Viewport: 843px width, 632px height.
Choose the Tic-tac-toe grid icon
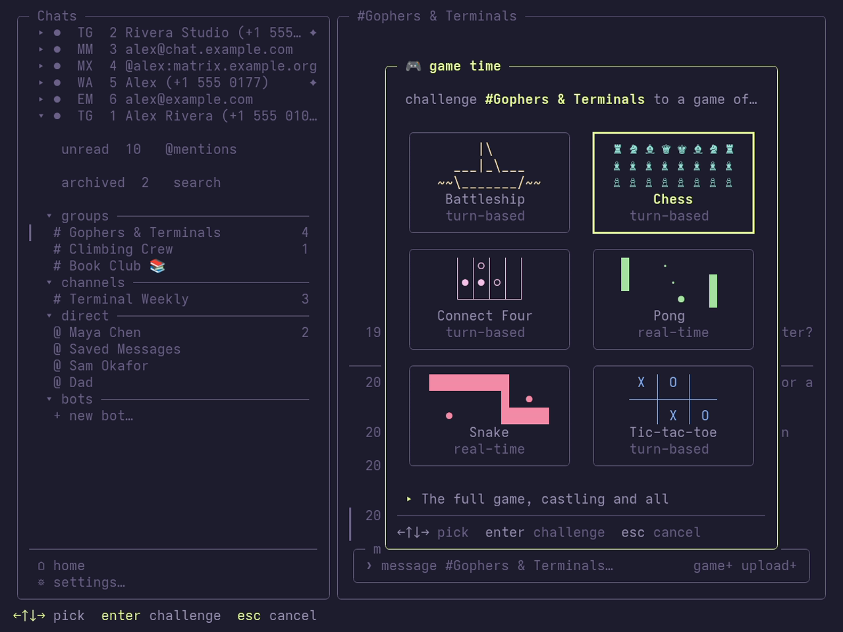(673, 399)
